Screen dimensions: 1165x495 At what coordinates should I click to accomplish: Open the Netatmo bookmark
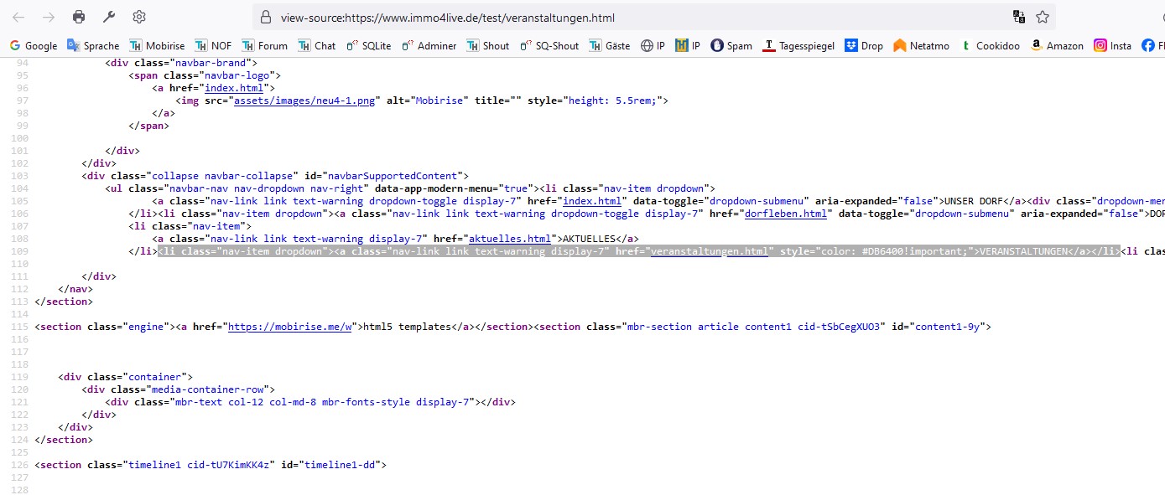(921, 46)
